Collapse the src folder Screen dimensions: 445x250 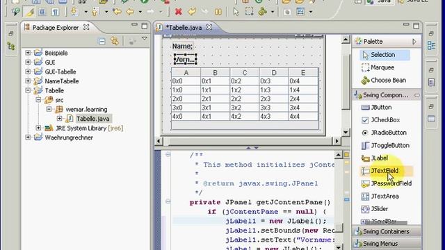(x=38, y=100)
